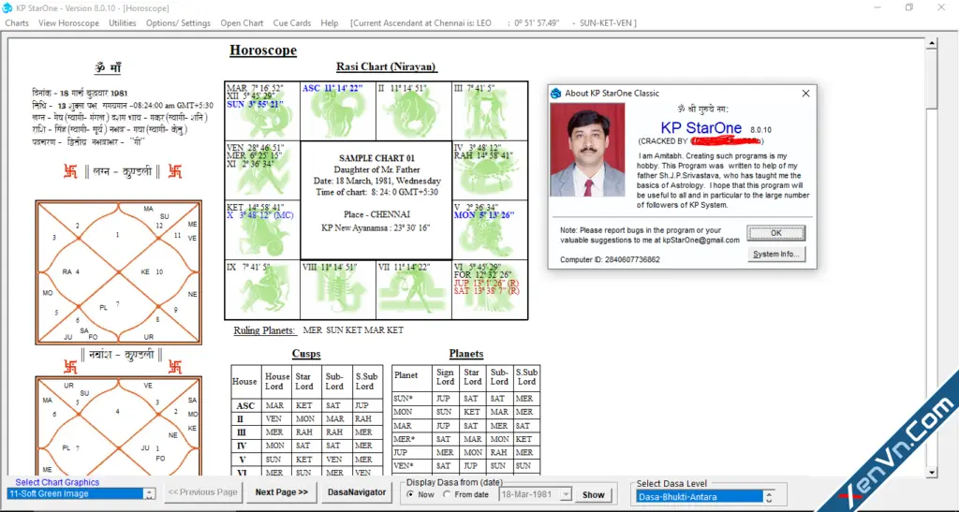Click scrollbar up arrow

pyautogui.click(x=932, y=43)
